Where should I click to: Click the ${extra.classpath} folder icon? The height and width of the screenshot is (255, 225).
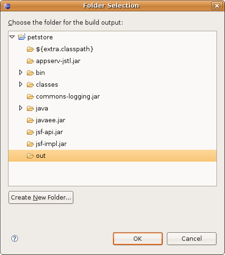click(30, 49)
